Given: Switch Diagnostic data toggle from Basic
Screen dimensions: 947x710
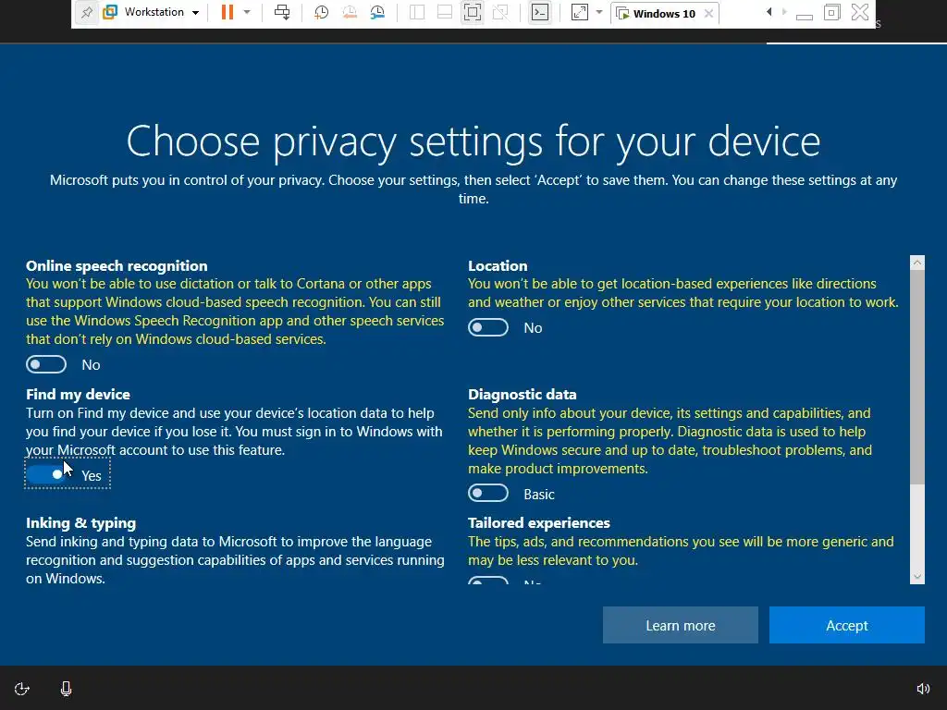Looking at the screenshot, I should [x=488, y=494].
